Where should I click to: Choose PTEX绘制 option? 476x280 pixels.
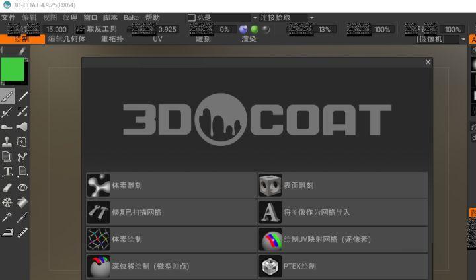pos(343,266)
